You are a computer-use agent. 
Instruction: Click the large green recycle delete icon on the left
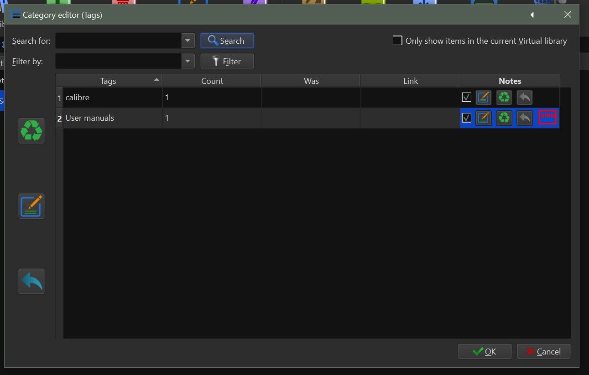31,131
